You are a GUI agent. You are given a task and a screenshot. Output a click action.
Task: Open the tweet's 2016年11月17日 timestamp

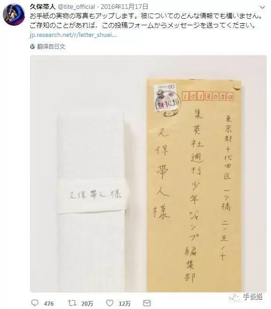(124, 7)
